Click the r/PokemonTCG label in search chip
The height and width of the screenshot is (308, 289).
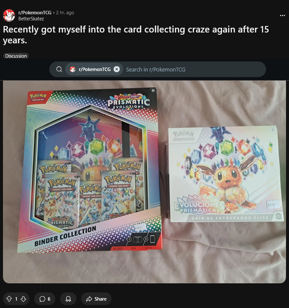95,69
